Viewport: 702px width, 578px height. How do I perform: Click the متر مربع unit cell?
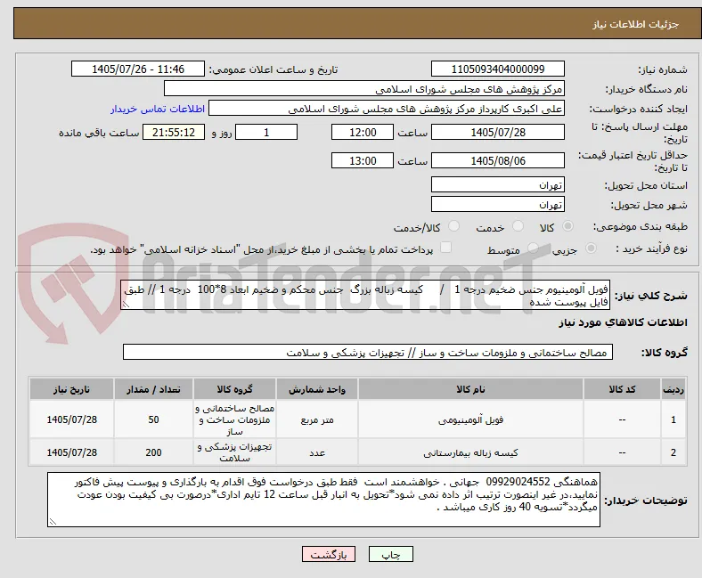tap(317, 419)
